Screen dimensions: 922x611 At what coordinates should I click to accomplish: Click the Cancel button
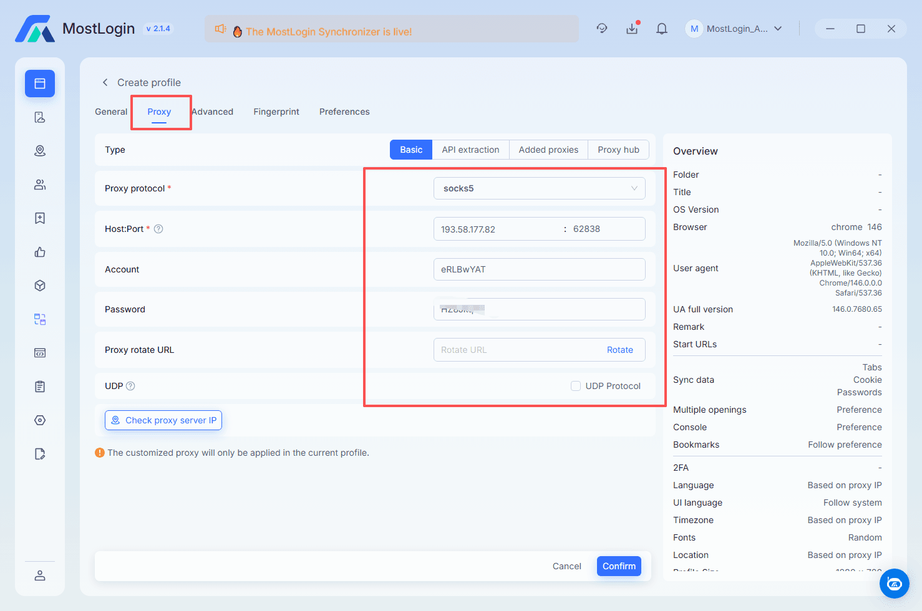click(566, 566)
